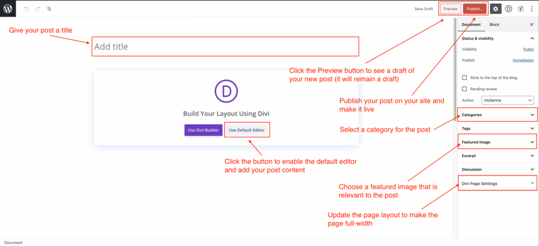Toggle the settings gear icon
The image size is (539, 246).
495,8
